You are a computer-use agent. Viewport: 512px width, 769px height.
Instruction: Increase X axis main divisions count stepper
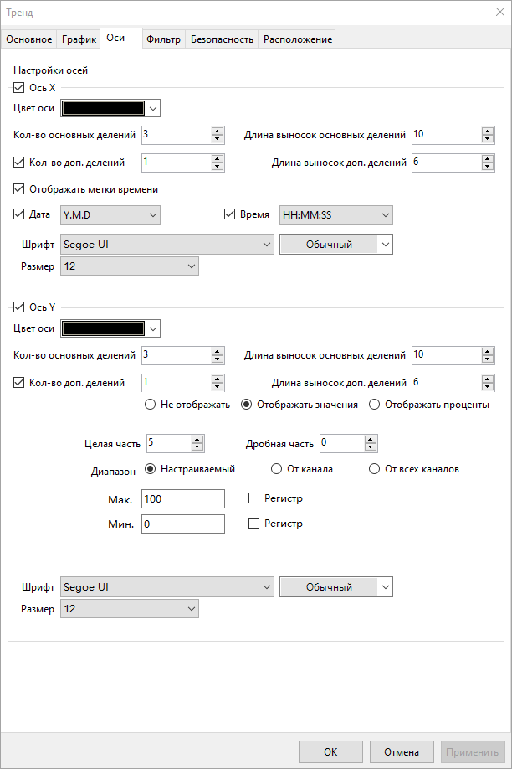218,132
